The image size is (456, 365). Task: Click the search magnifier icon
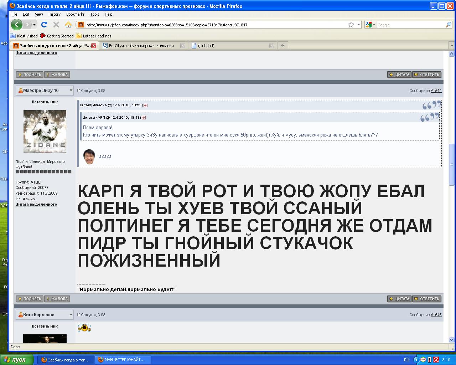tap(449, 25)
